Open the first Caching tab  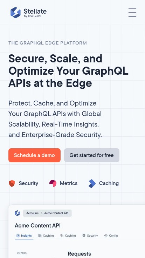click(46, 236)
